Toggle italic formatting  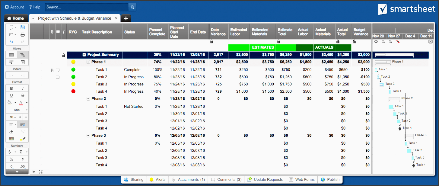coord(23,88)
